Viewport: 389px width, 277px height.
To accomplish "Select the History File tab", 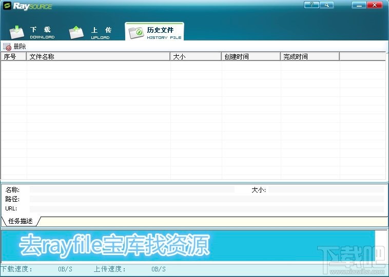I will pyautogui.click(x=154, y=32).
